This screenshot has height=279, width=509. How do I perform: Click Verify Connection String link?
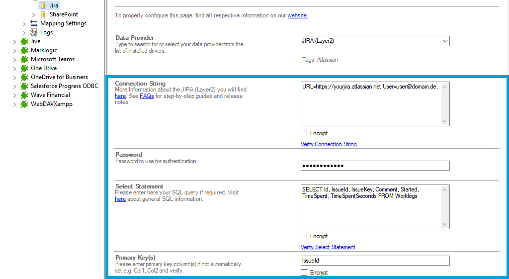(329, 144)
